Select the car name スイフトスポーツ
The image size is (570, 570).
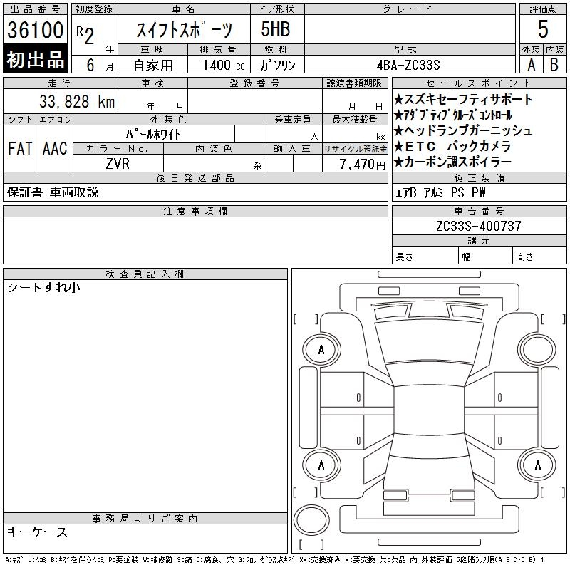coord(184,29)
